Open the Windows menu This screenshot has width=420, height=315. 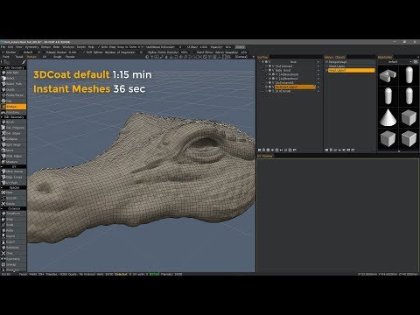(68, 47)
